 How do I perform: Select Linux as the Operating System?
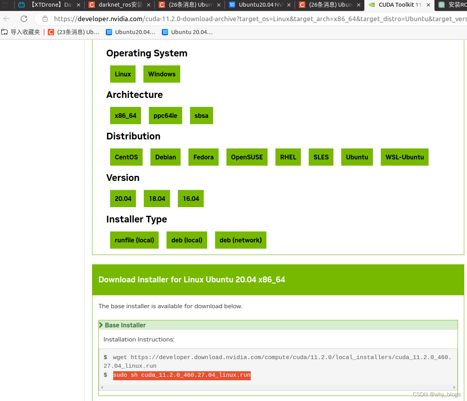[x=123, y=74]
